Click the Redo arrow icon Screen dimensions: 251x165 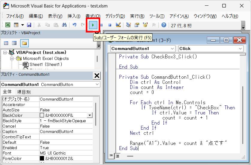(83, 25)
